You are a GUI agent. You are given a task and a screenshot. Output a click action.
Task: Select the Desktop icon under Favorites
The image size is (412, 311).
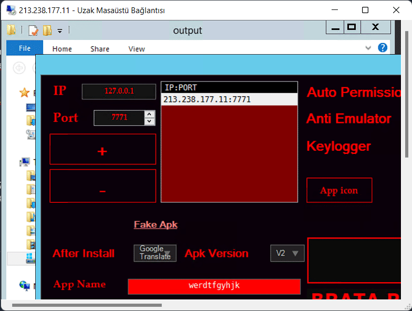(30, 107)
